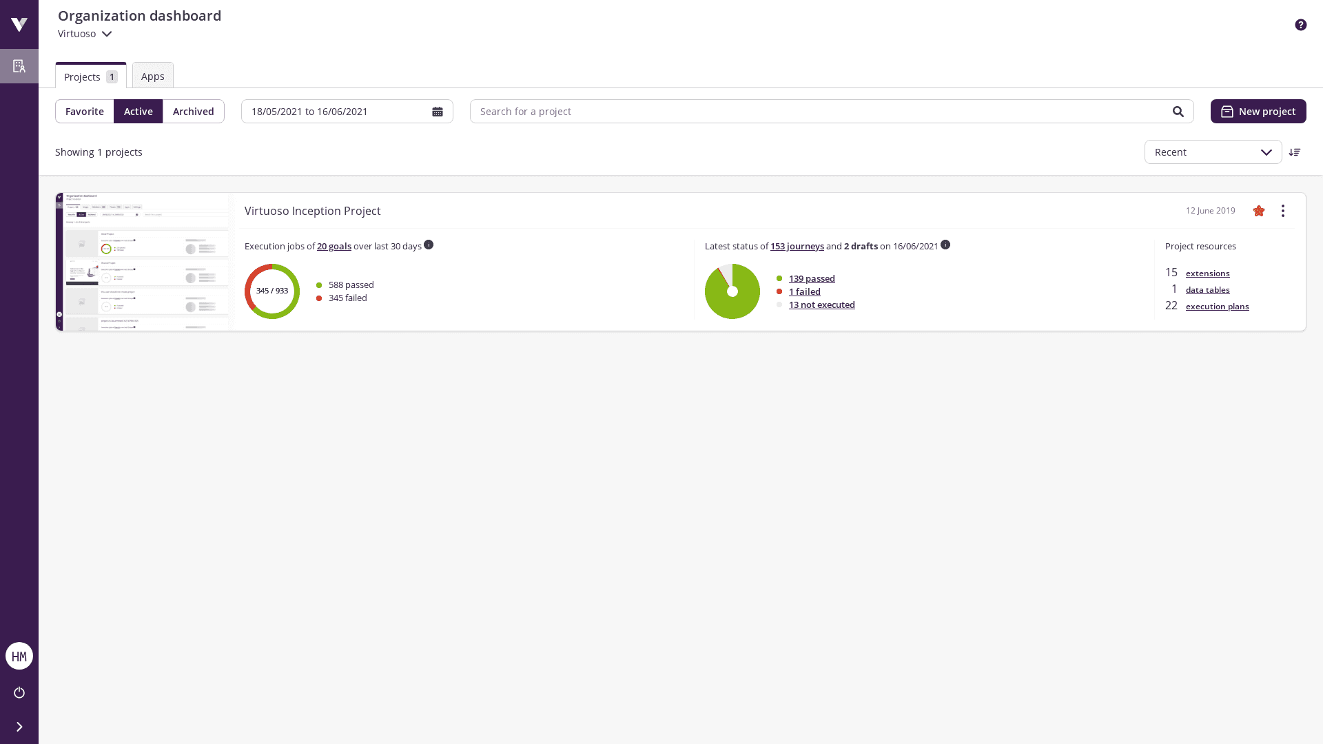Switch filter to Archived projects

click(x=193, y=111)
